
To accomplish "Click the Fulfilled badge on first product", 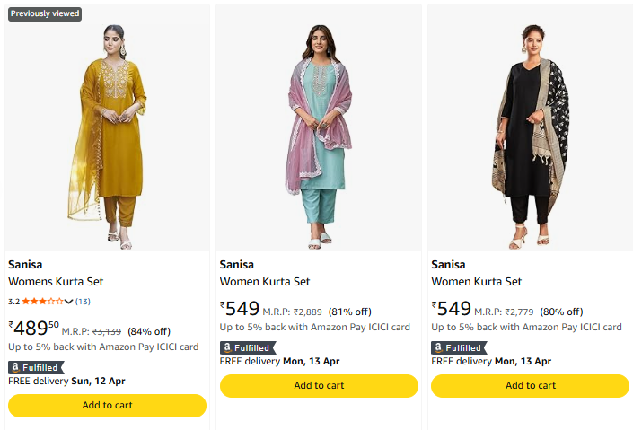I will tap(35, 367).
